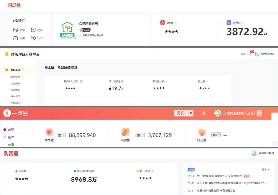Open 合集 creation in 网易号

[19, 38]
